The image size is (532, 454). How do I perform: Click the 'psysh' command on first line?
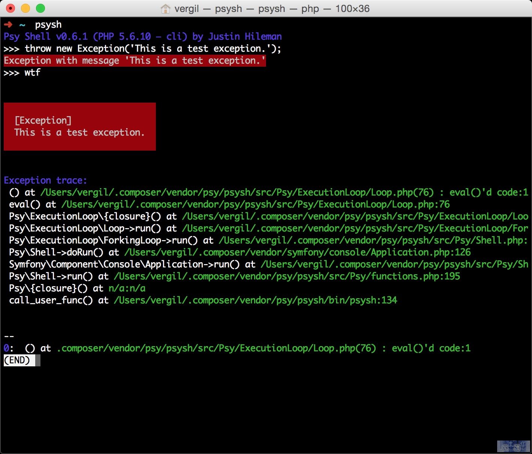pos(48,25)
